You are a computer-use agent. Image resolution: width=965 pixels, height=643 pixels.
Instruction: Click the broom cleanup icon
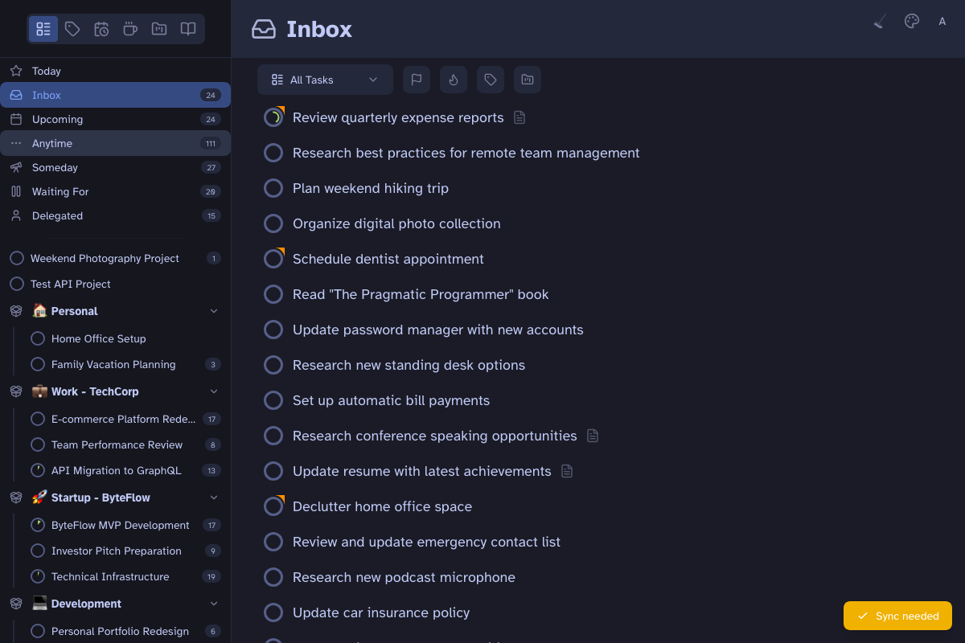(880, 22)
